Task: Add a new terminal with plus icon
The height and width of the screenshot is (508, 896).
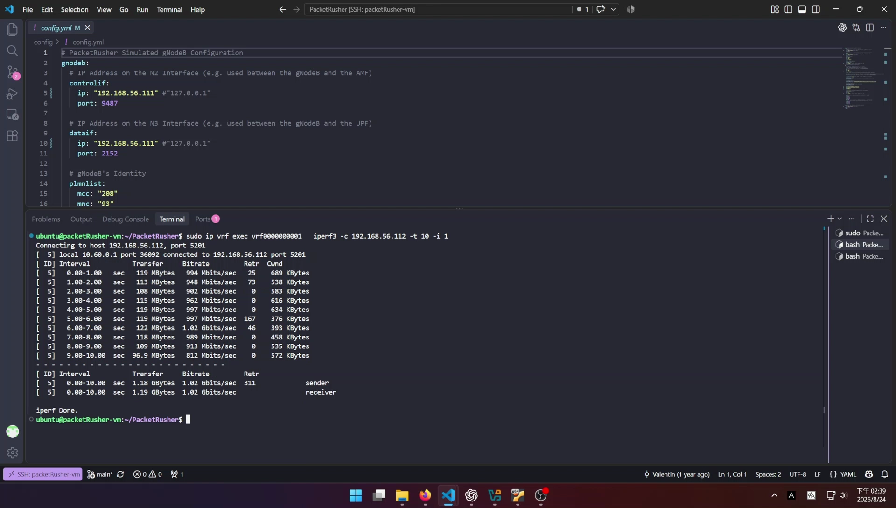Action: 831,219
